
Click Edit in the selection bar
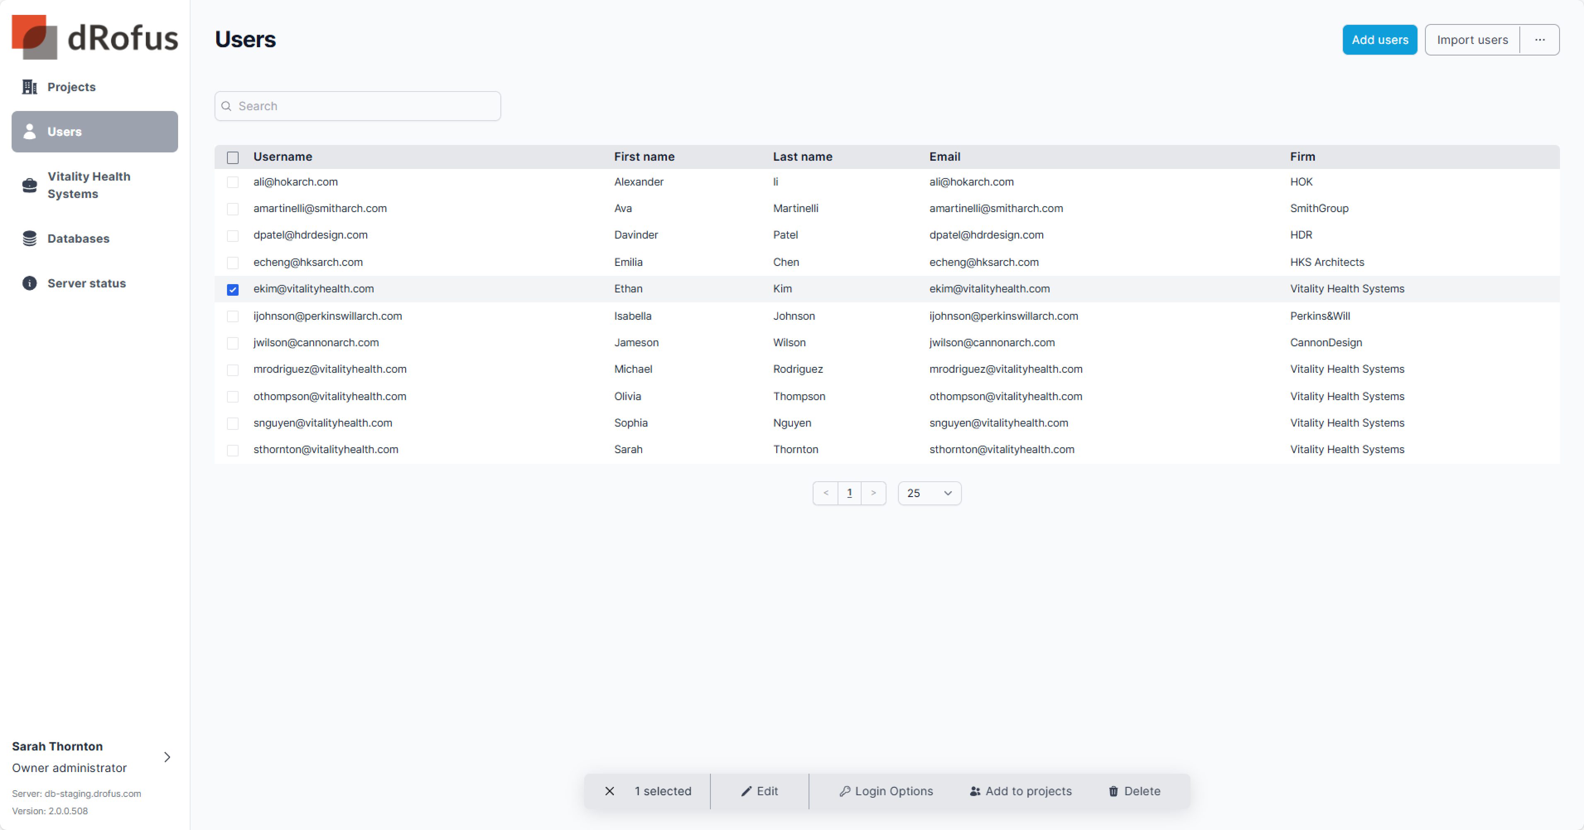point(759,791)
